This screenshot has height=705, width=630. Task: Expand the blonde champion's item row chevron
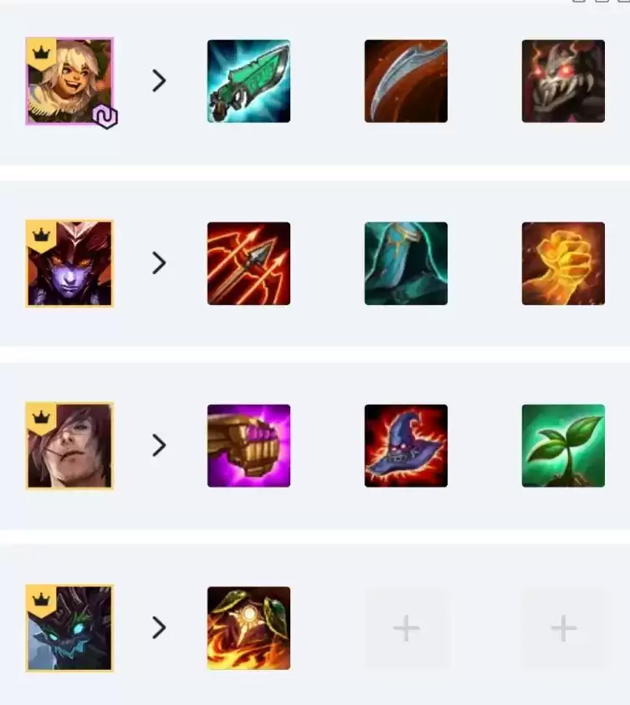(x=159, y=81)
